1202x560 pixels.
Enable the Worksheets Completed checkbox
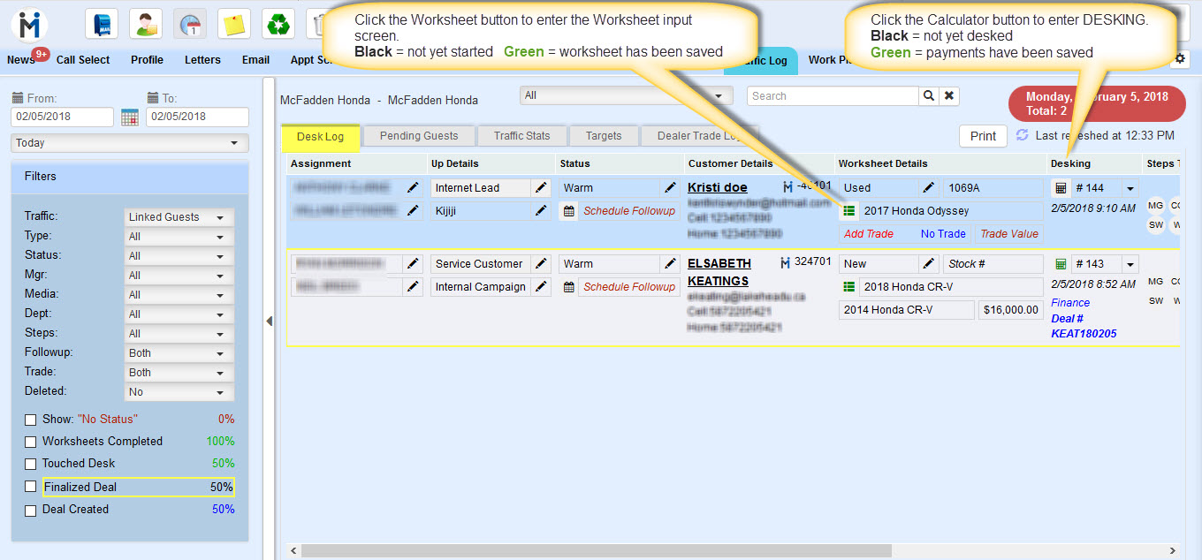pyautogui.click(x=31, y=442)
